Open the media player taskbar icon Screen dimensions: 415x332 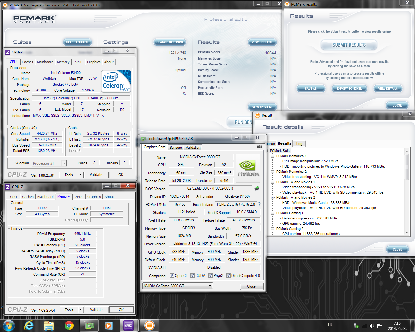(109, 326)
